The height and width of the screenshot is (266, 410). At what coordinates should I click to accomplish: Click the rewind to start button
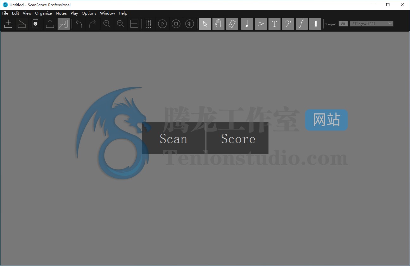pyautogui.click(x=190, y=24)
